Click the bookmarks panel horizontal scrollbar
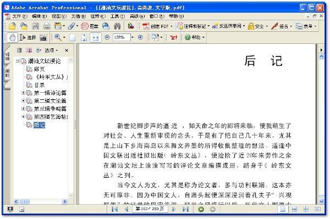This screenshot has width=330, height=219. tap(41, 201)
